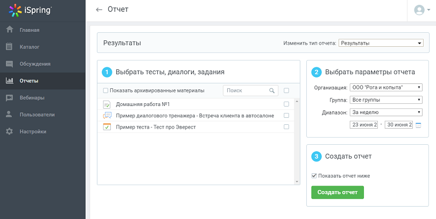Open the Диапазон dropdown
Screen dimensions: 436x219
[386, 112]
